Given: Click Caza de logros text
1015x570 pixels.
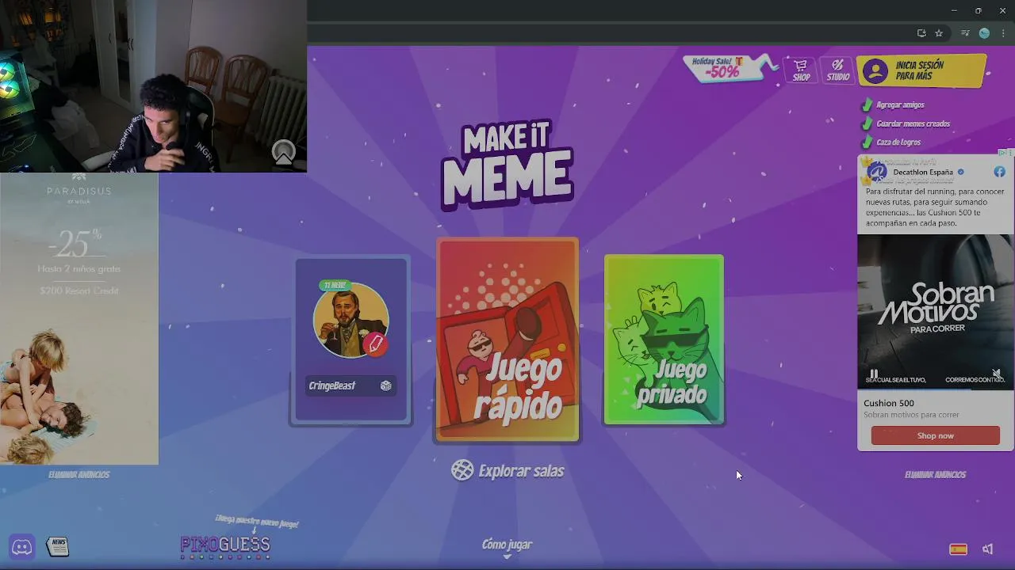Looking at the screenshot, I should (898, 142).
